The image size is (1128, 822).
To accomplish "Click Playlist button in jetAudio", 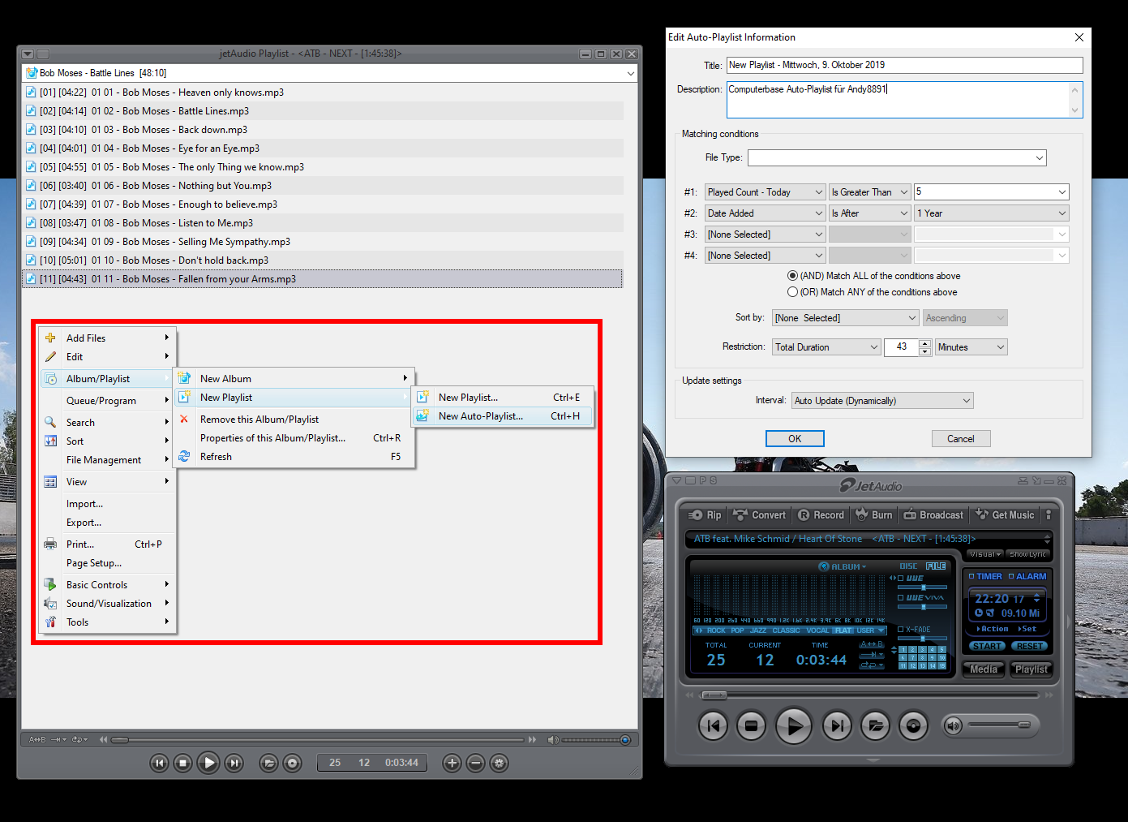I will (x=1031, y=669).
